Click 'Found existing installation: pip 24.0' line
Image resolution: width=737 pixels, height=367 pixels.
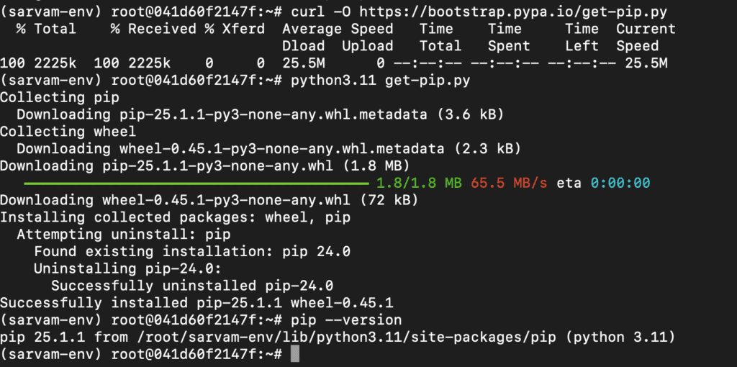[x=192, y=251]
